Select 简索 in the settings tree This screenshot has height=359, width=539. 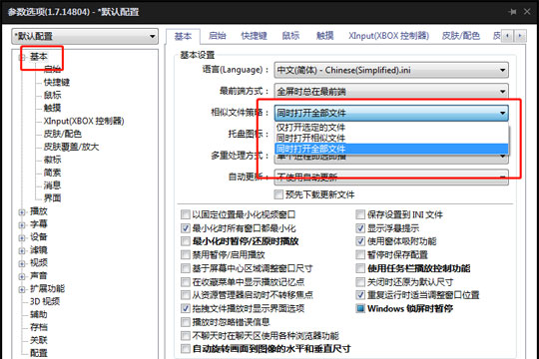coord(52,173)
